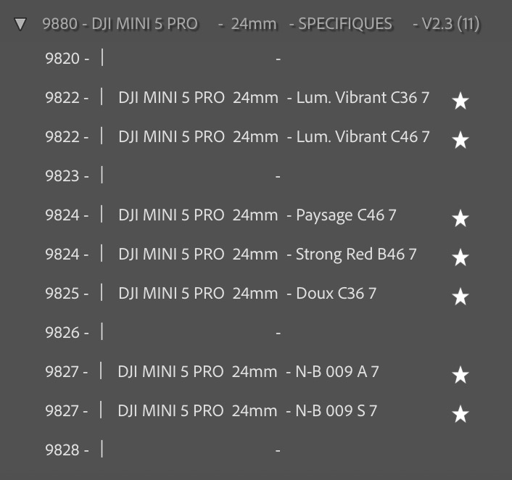Select the Lum. Vibrant C46 7 preset

(x=273, y=137)
